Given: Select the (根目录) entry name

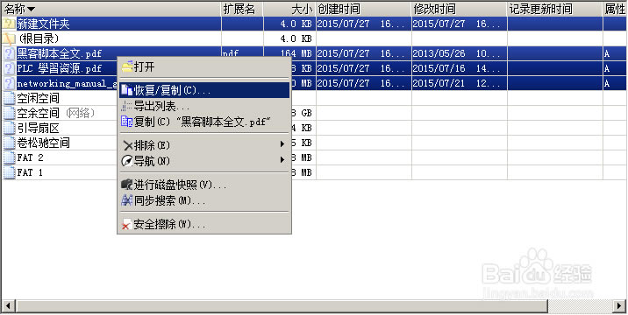Looking at the screenshot, I should [x=39, y=38].
